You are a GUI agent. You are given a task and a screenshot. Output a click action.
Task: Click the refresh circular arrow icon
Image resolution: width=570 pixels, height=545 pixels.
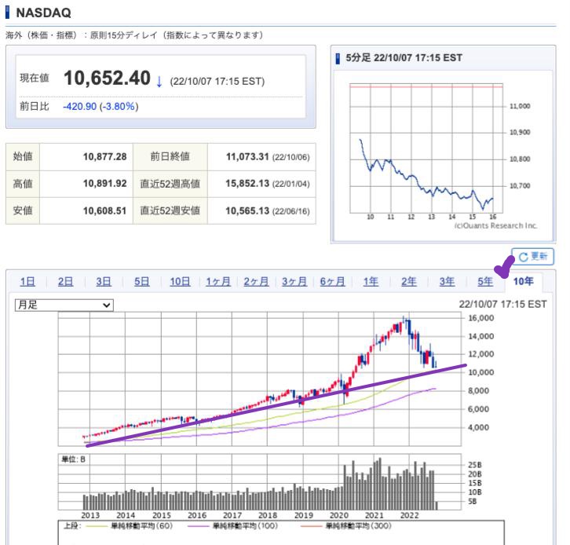click(524, 257)
